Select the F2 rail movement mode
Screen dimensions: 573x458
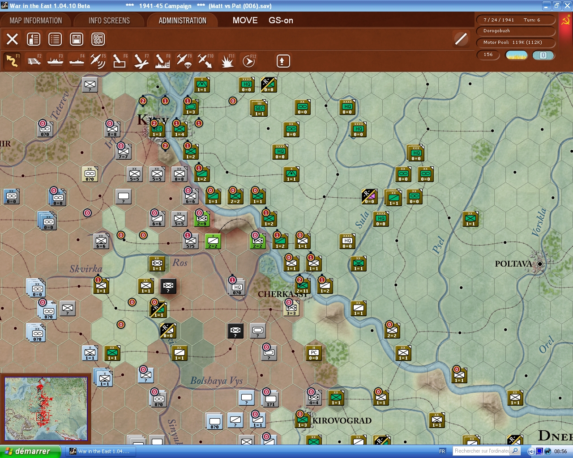coord(34,61)
